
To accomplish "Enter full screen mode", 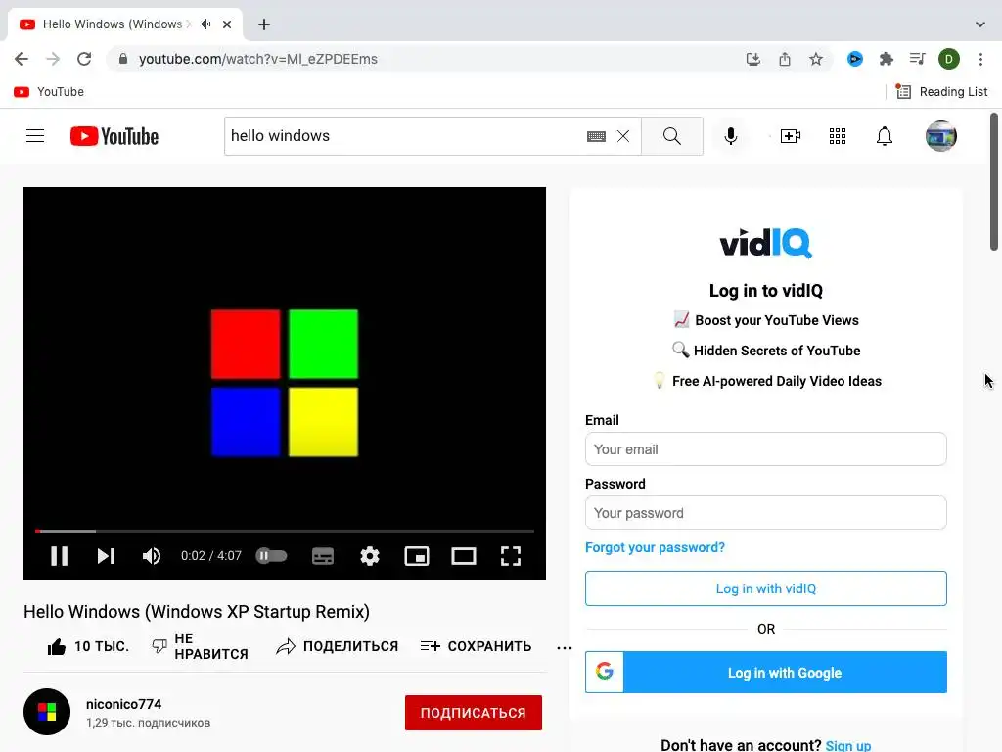I will pyautogui.click(x=511, y=556).
